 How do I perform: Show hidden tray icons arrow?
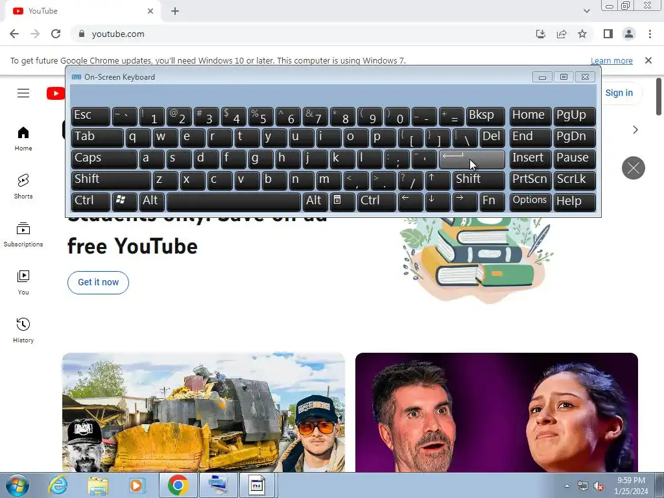[567, 486]
